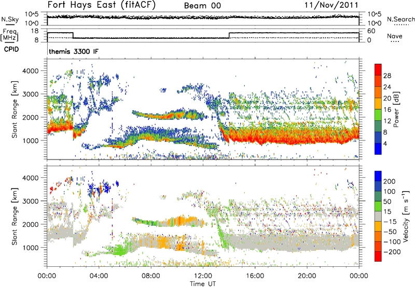This screenshot has width=415, height=287.
Task: Pick the bright blue bottom segment of power colorbar
Action: 378,149
